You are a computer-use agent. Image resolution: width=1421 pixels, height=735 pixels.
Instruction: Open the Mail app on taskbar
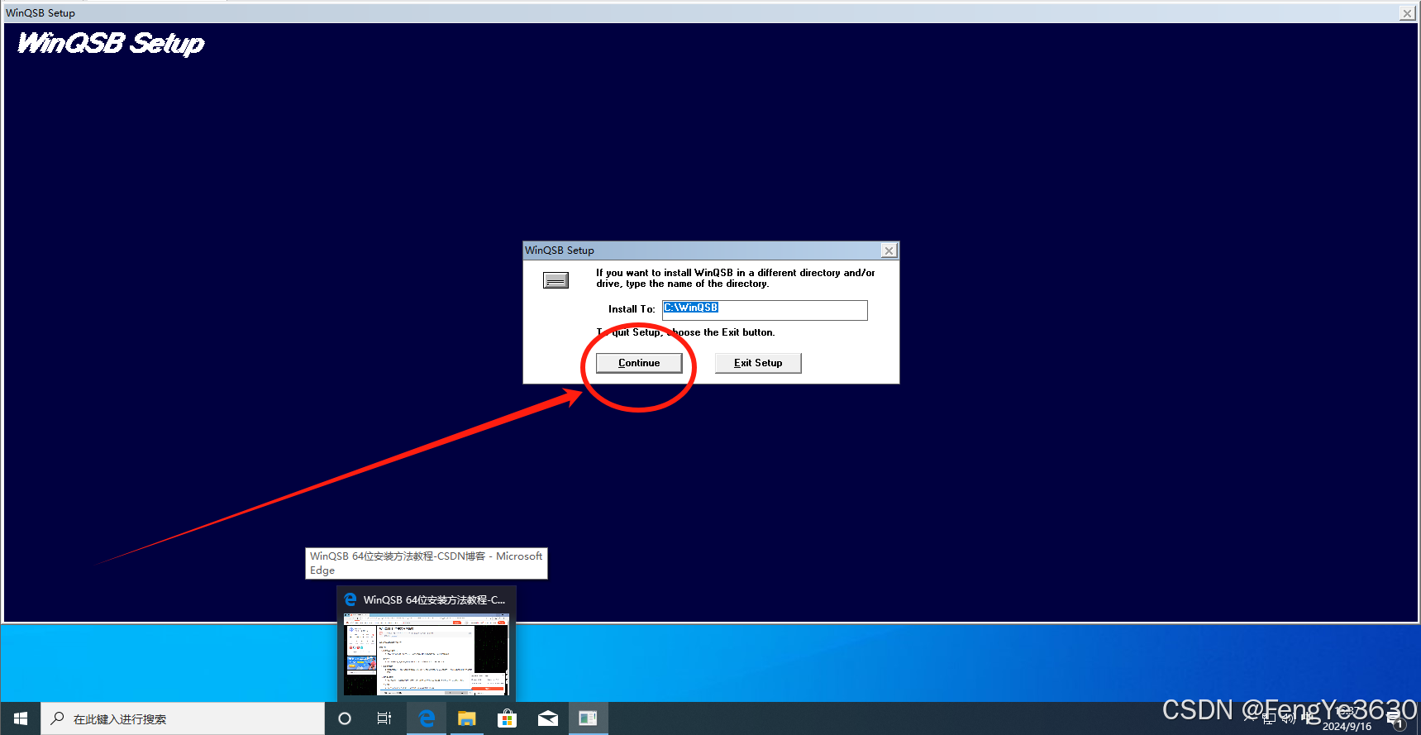548,718
